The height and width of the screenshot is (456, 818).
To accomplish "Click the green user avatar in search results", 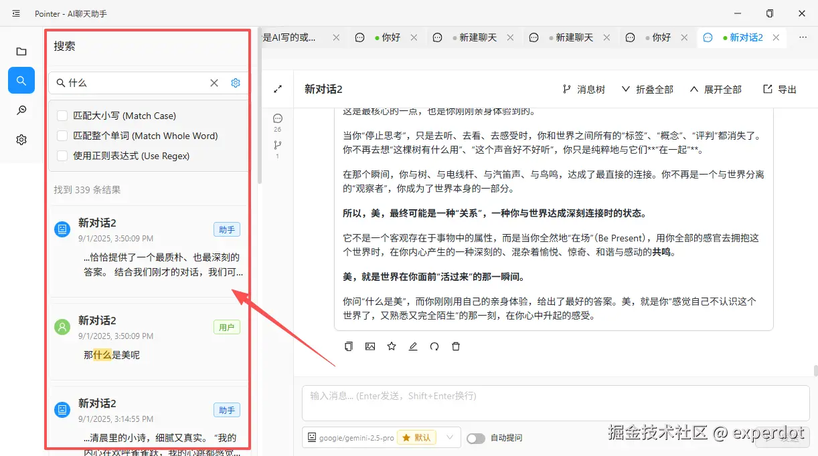I will (x=62, y=327).
